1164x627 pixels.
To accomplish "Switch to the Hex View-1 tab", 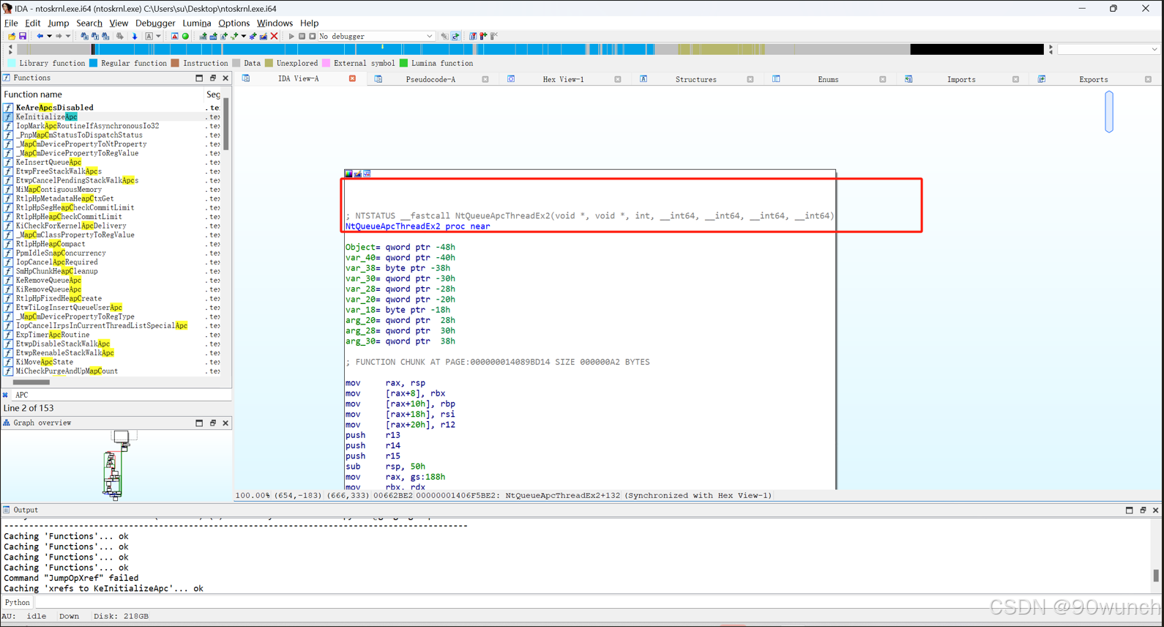I will pos(563,79).
